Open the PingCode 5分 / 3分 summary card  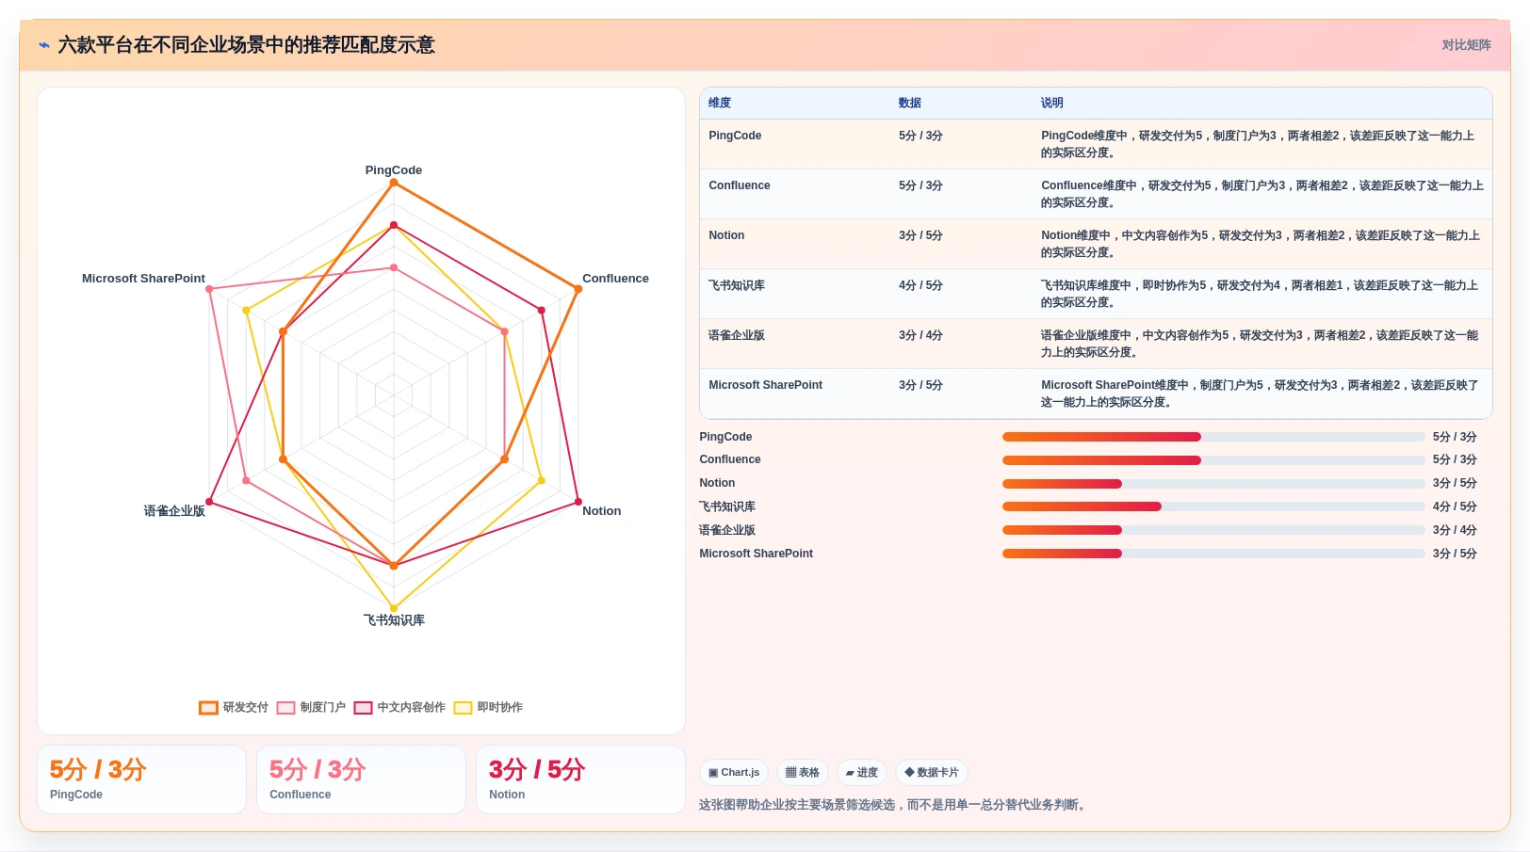141,780
